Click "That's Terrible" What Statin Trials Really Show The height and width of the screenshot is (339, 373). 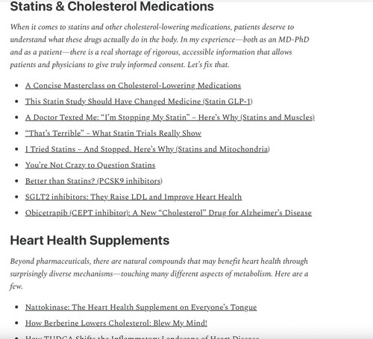click(x=113, y=133)
